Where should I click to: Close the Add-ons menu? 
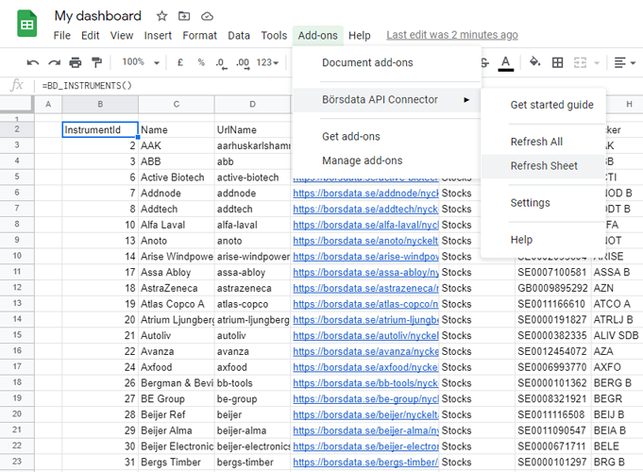coord(318,36)
